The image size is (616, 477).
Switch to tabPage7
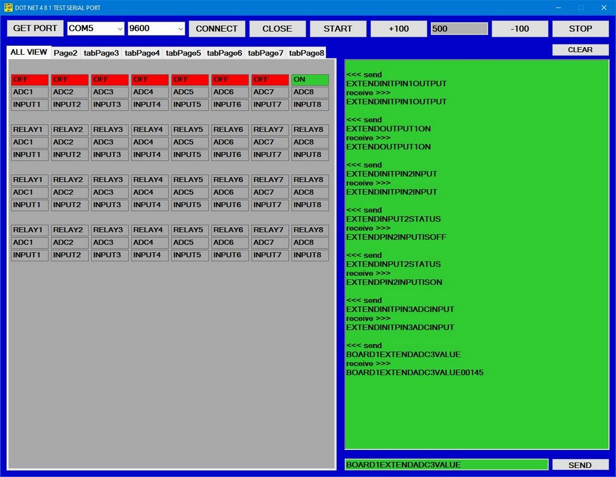(x=265, y=53)
